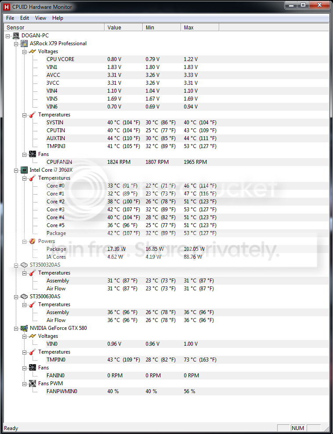Viewport: 333px width, 434px height.
Task: Click the Intel Core i7 3960X chip icon
Action: coord(24,170)
